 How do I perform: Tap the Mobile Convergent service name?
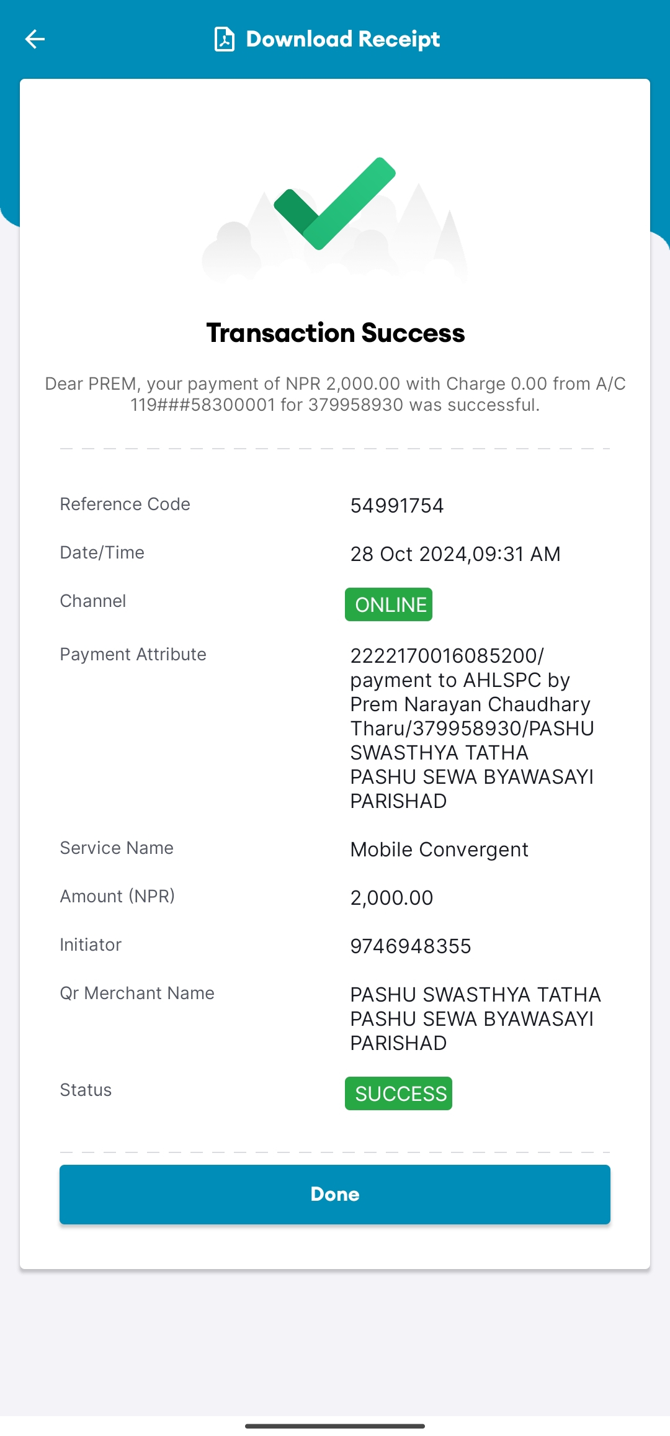pos(439,850)
